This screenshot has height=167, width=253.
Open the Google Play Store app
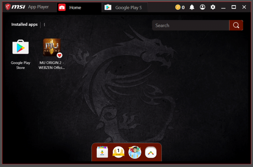click(20, 47)
